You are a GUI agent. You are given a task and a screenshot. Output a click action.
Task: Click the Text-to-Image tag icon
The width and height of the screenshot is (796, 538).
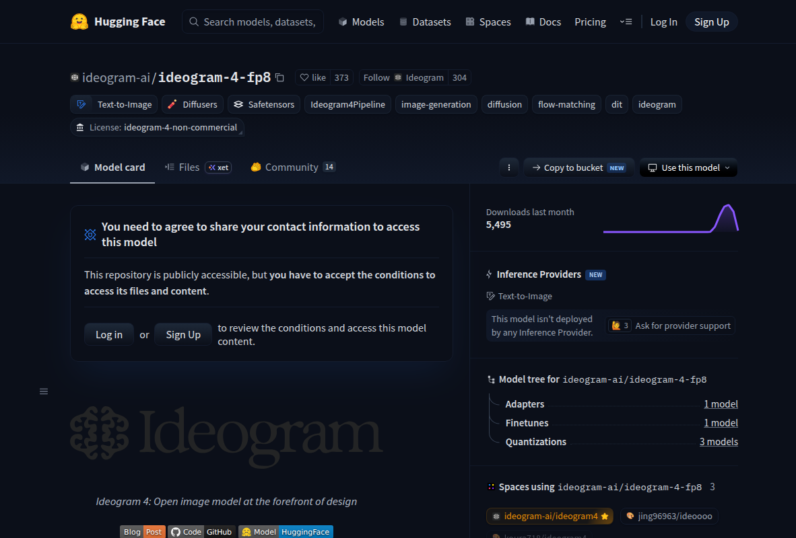[81, 104]
